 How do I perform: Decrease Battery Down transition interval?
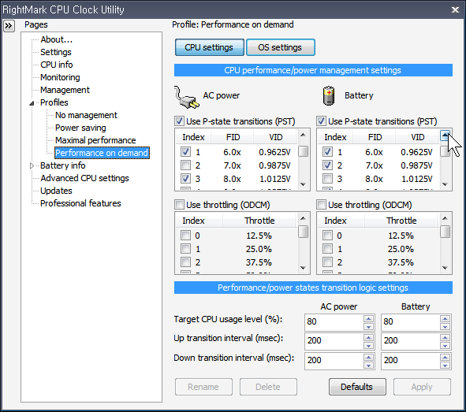tap(445, 365)
